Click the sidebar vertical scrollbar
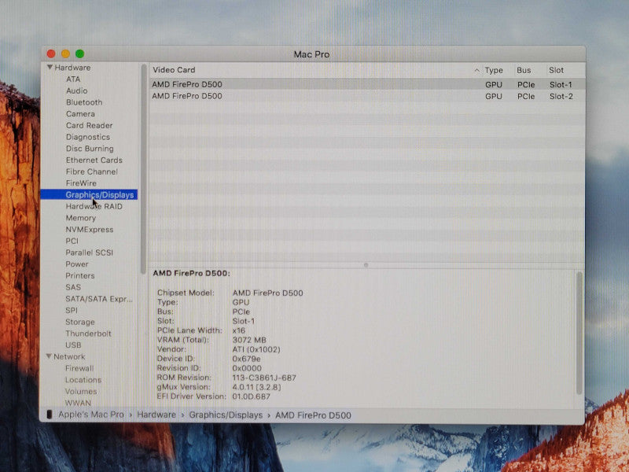The height and width of the screenshot is (472, 629). (144, 168)
